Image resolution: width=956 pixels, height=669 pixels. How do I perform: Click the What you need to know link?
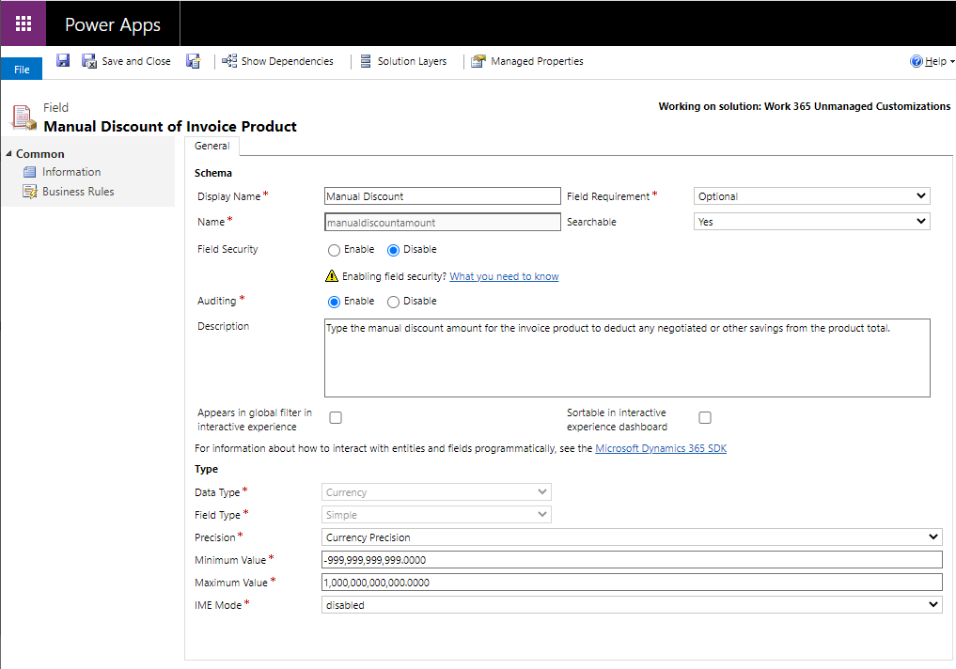pyautogui.click(x=504, y=276)
